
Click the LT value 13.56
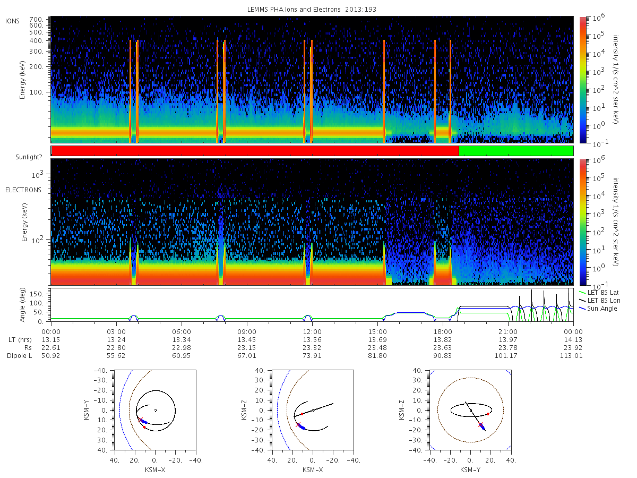coord(312,339)
